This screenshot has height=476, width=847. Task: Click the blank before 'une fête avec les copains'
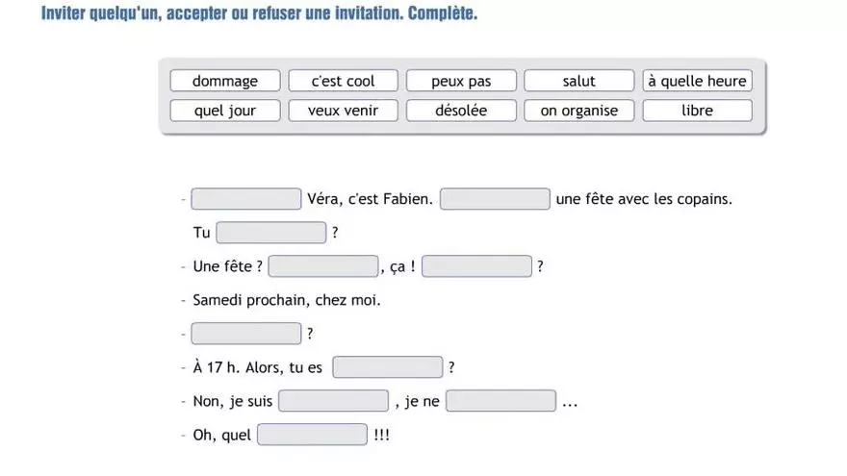pyautogui.click(x=495, y=199)
